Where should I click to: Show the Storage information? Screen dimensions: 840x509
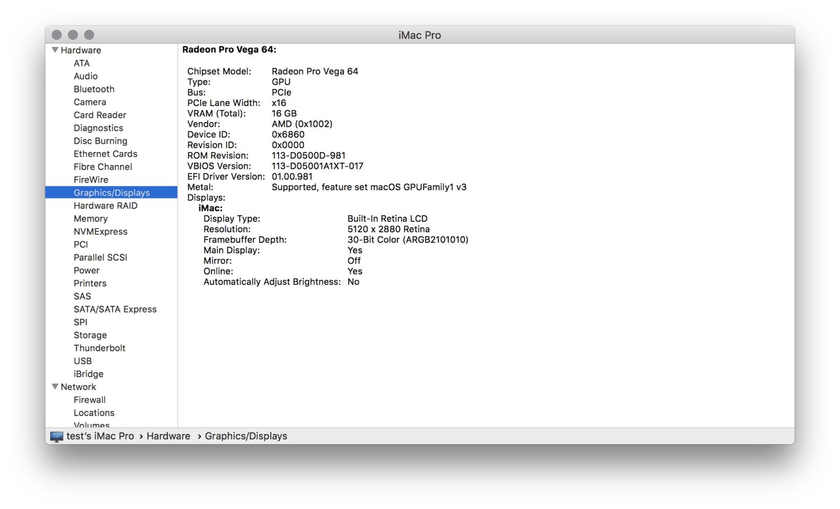point(90,335)
